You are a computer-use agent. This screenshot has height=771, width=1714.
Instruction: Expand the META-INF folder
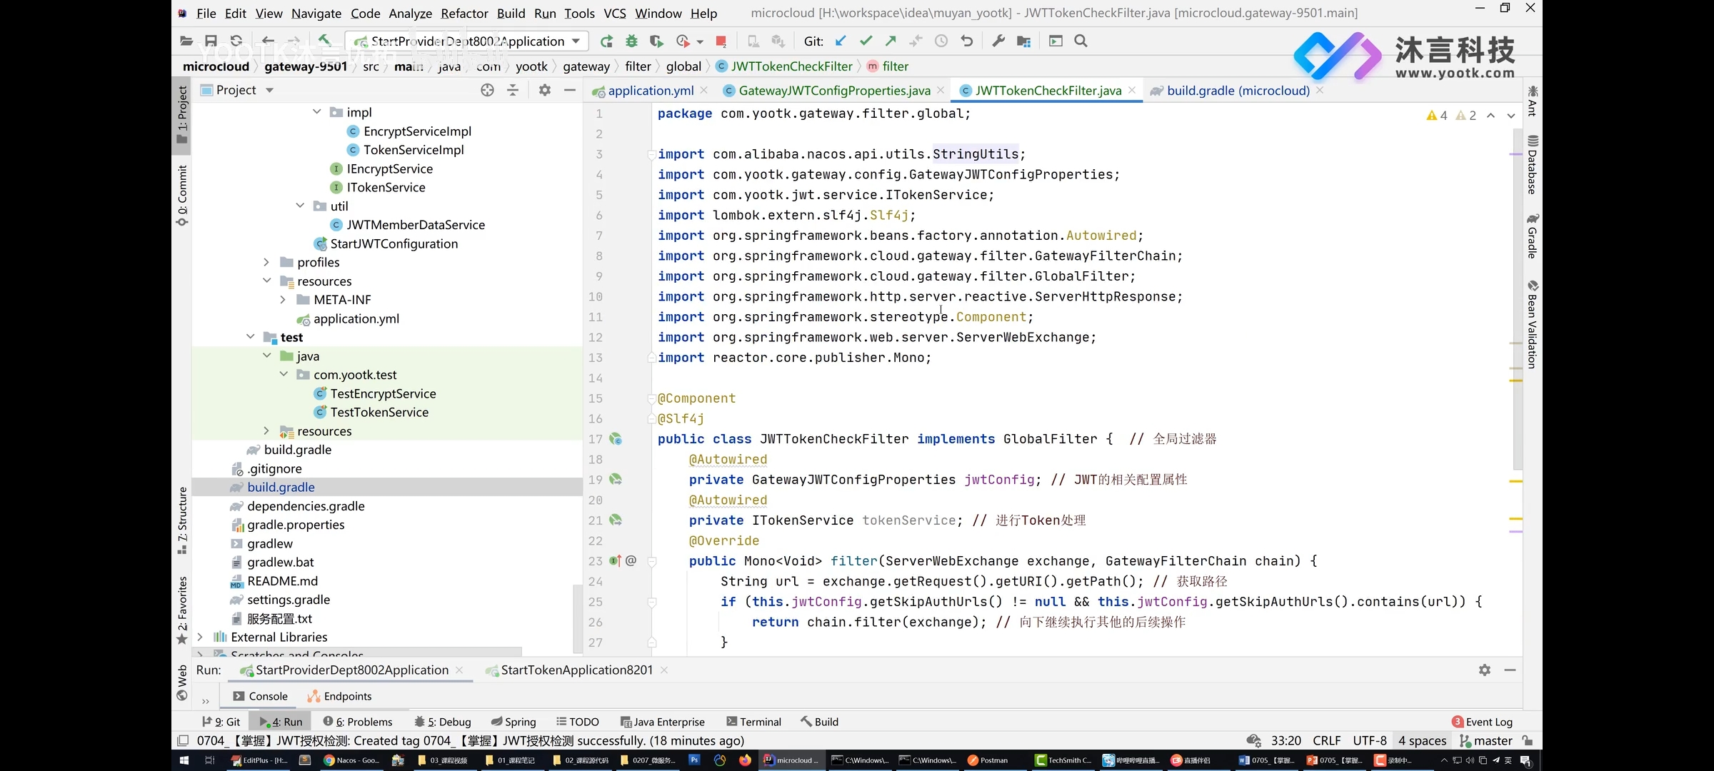[x=283, y=300]
